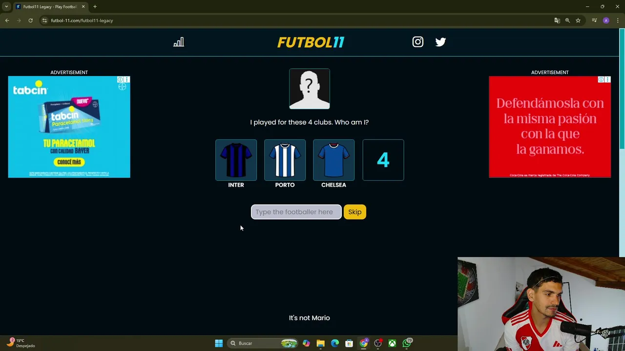Viewport: 625px width, 351px height.
Task: View site information icon in address bar
Action: (x=44, y=20)
